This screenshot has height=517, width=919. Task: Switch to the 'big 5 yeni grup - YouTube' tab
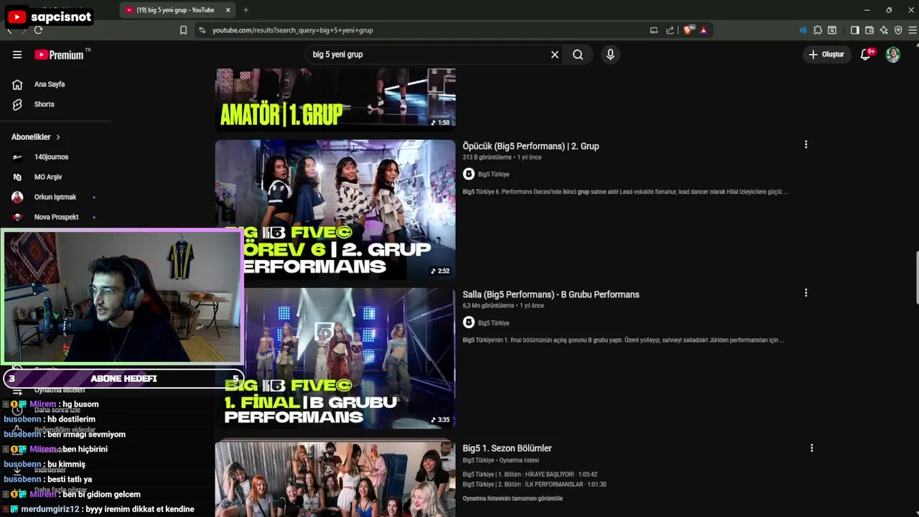pos(177,10)
